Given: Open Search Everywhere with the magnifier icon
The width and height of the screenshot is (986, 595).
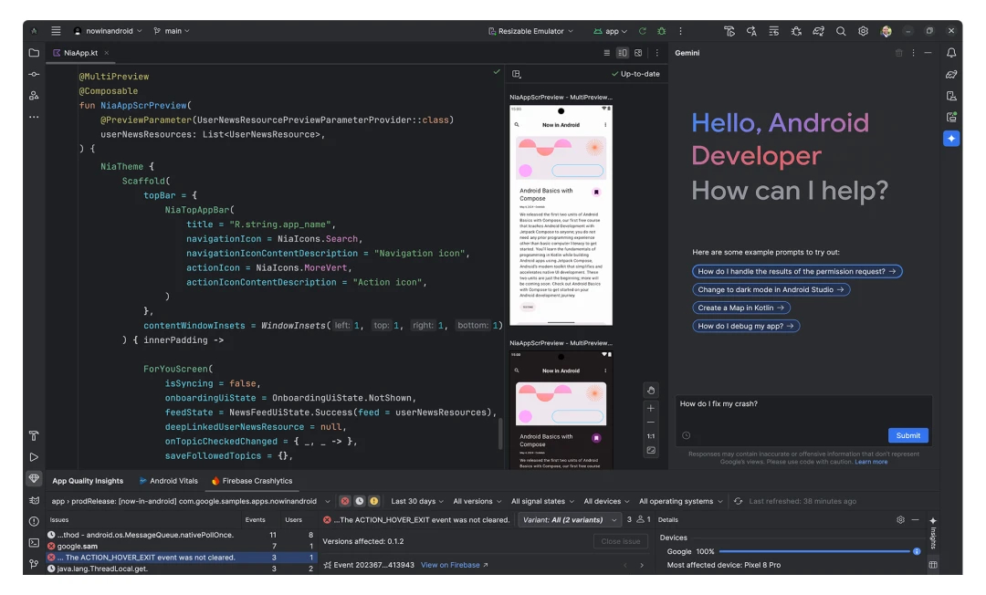Looking at the screenshot, I should (x=841, y=30).
